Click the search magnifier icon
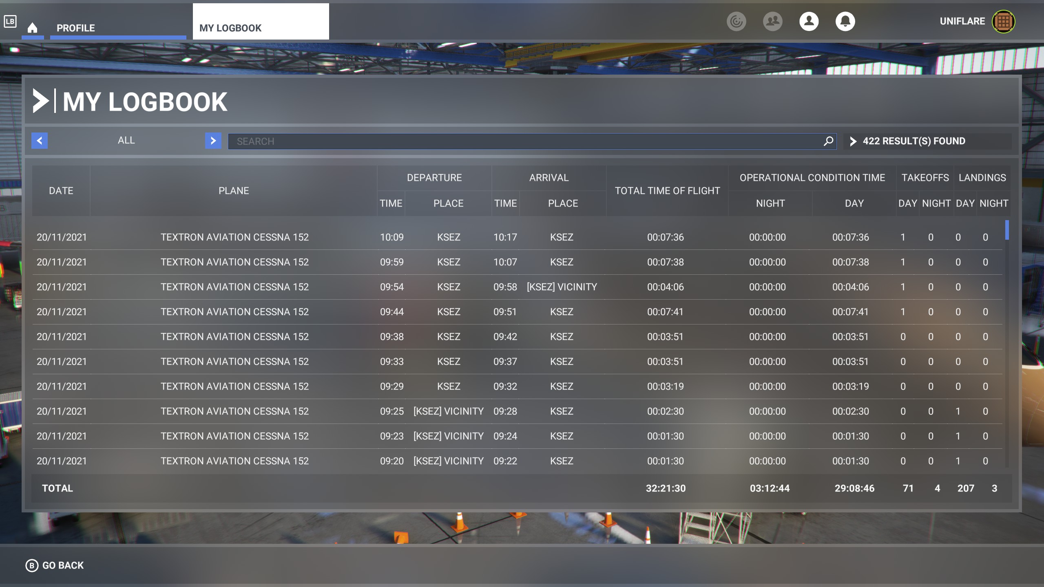Image resolution: width=1044 pixels, height=587 pixels. (x=828, y=141)
